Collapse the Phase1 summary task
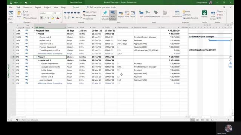This screenshot has height=135, width=241. pos(37,34)
